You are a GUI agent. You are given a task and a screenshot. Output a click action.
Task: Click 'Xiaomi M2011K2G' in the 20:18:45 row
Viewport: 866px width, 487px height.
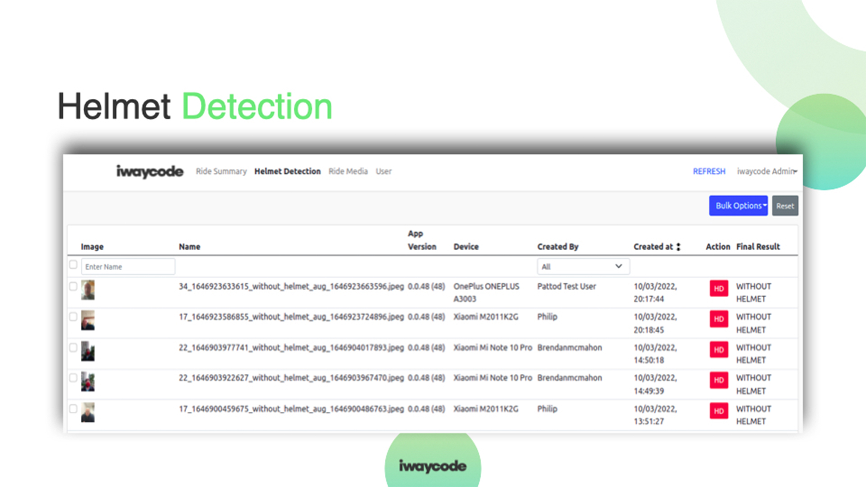[x=486, y=317]
